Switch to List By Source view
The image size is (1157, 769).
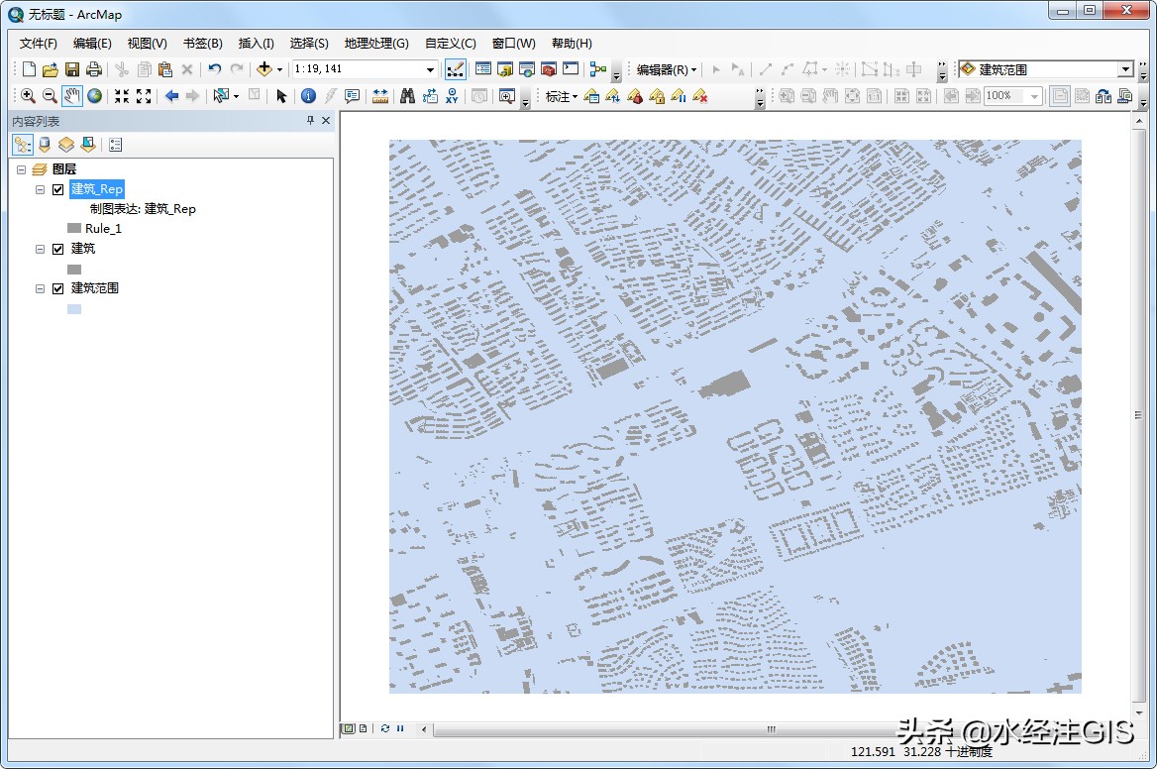click(44, 145)
